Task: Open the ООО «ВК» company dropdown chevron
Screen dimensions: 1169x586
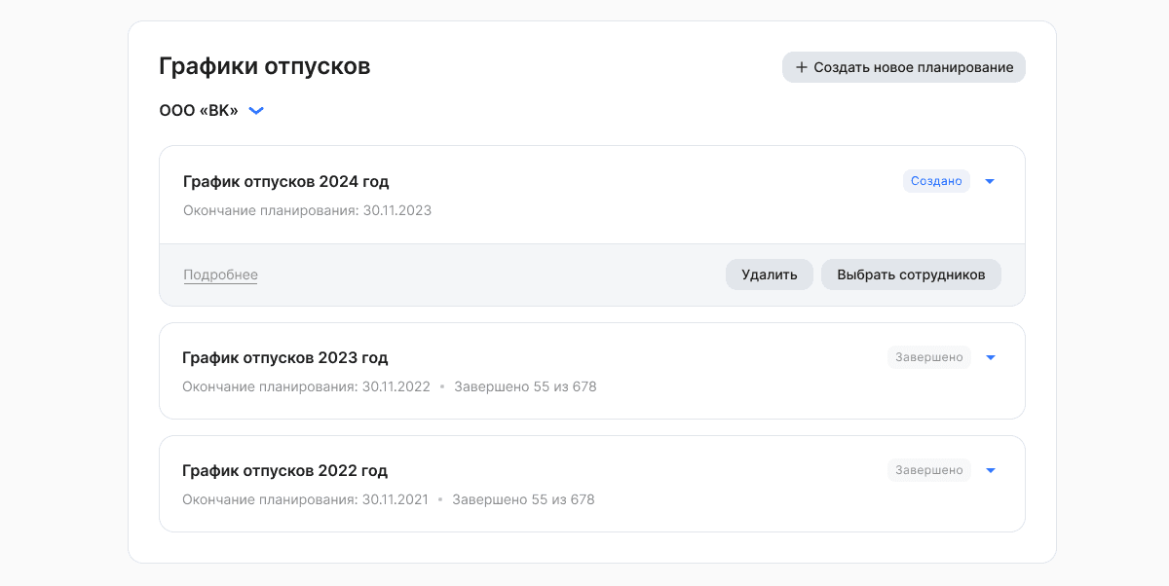Action: [x=256, y=111]
